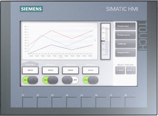
Task: Switch off the Station 1 toggle
Action: [30, 80]
